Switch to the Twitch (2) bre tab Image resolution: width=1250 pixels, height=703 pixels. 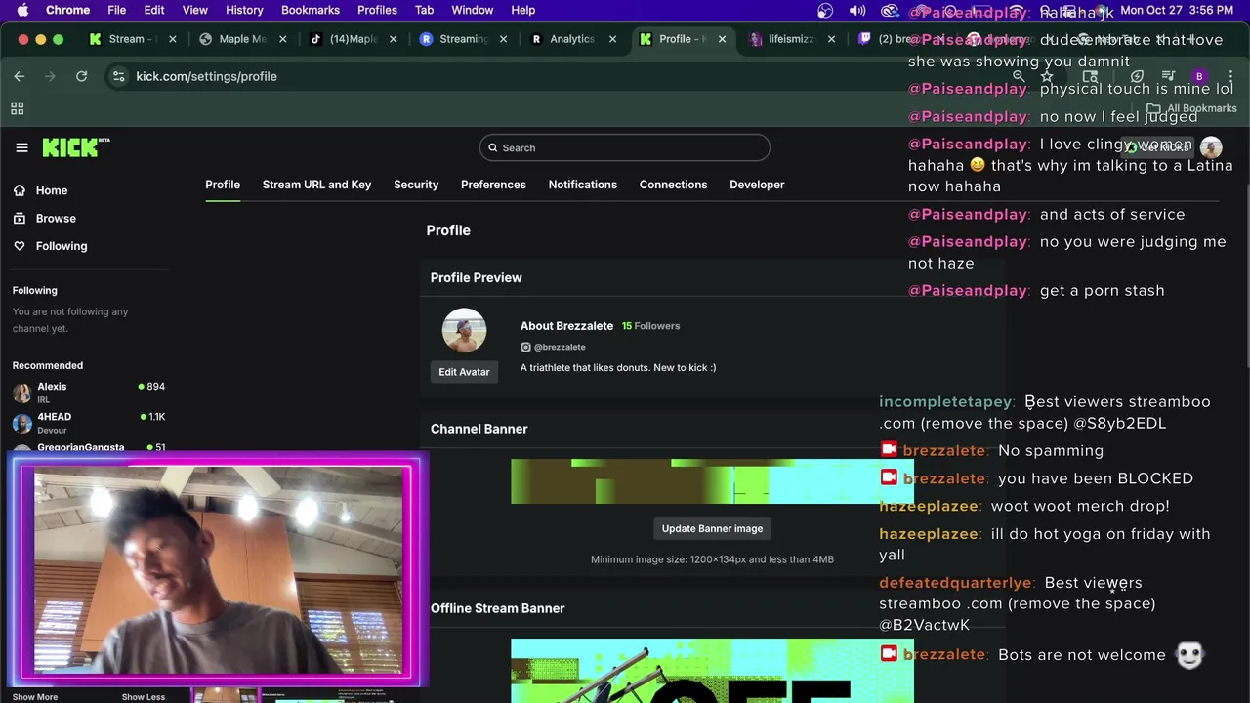[x=894, y=39]
